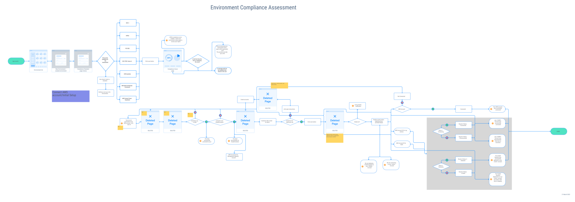Image resolution: width=575 pixels, height=202 pixels.
Task: Select the SOC 2 standard box
Action: click(x=128, y=23)
